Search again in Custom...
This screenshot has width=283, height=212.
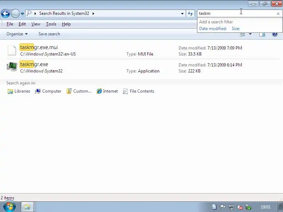click(x=79, y=91)
